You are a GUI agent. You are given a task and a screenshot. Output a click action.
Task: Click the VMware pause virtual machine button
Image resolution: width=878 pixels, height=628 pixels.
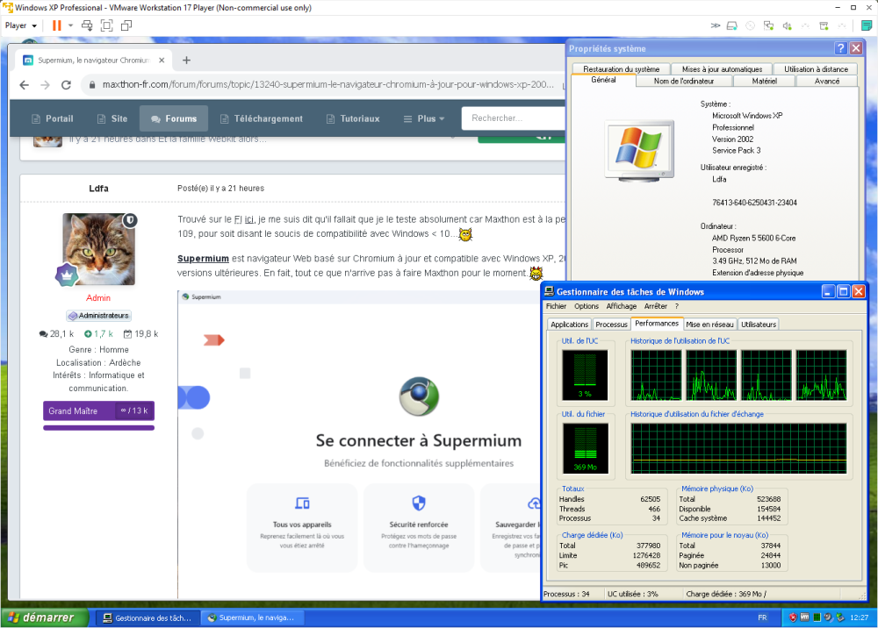[57, 25]
